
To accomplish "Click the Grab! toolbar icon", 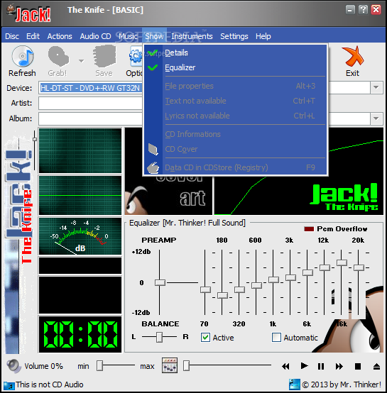I will click(x=58, y=57).
